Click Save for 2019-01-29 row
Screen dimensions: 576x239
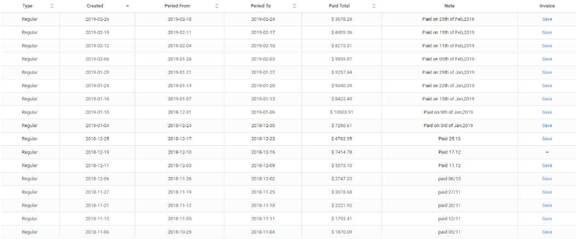(x=546, y=72)
